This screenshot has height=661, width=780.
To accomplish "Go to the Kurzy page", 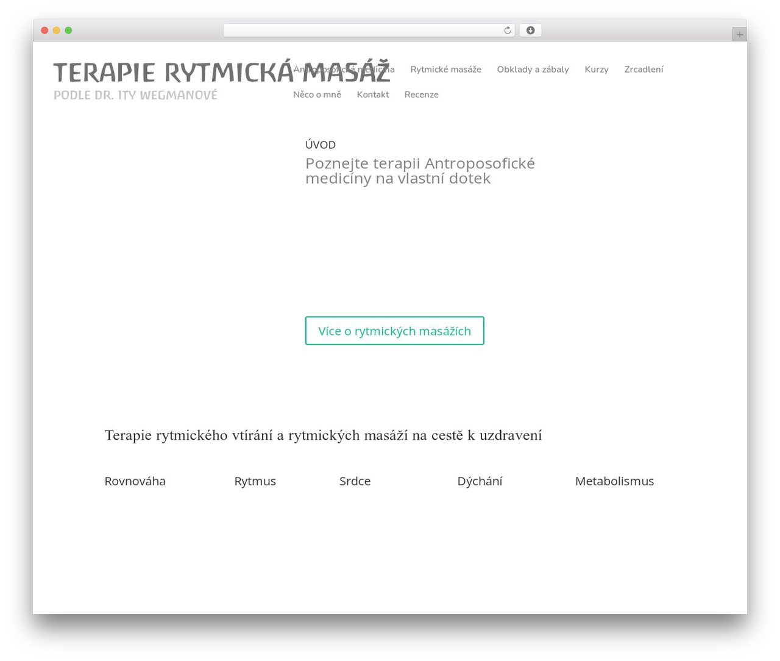I will point(597,70).
